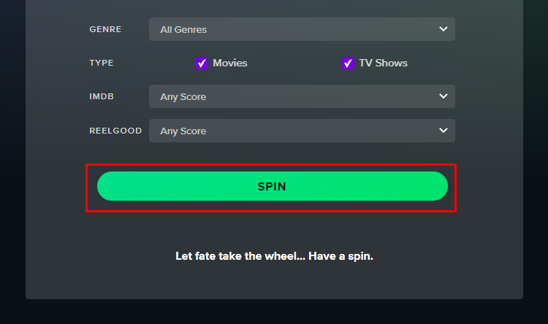Image resolution: width=548 pixels, height=324 pixels.
Task: Click the chevron arrow on Genre dropdown
Action: pos(444,29)
